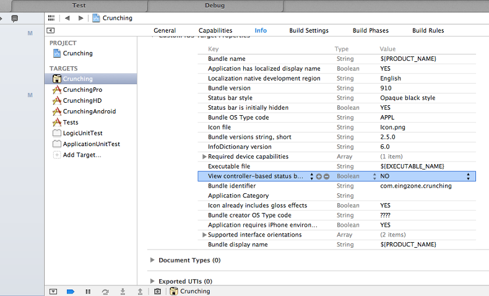The image size is (489, 296).
Task: Hide the project and targets list panel
Action: (x=51, y=30)
